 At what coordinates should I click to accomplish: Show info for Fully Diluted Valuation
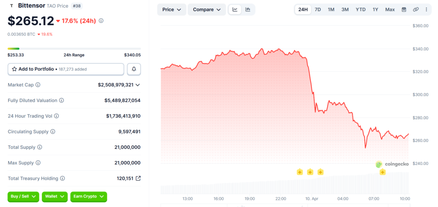tap(62, 101)
